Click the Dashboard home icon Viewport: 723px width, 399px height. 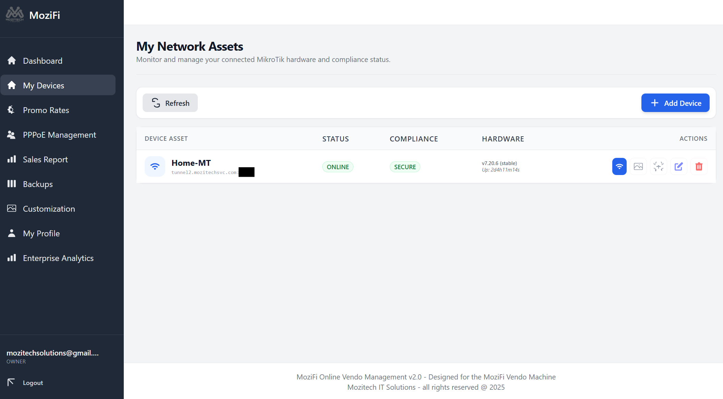[12, 60]
